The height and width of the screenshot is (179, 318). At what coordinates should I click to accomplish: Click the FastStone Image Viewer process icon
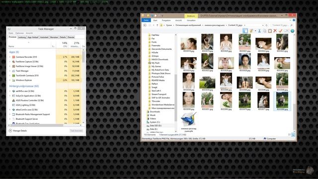13,66
